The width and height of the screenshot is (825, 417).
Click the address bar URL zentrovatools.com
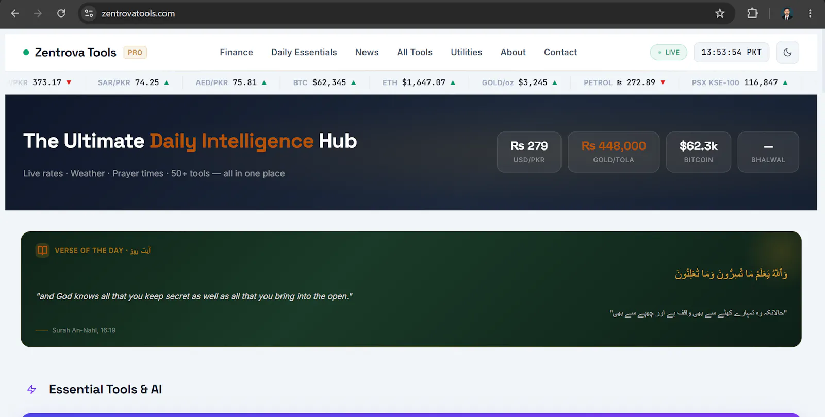pyautogui.click(x=138, y=13)
